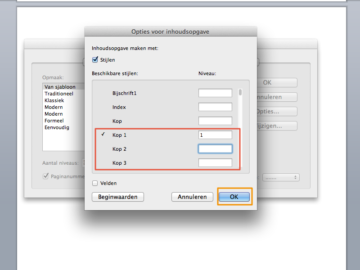Enable the Velden checkbox
Image resolution: width=360 pixels, height=270 pixels.
pyautogui.click(x=95, y=183)
